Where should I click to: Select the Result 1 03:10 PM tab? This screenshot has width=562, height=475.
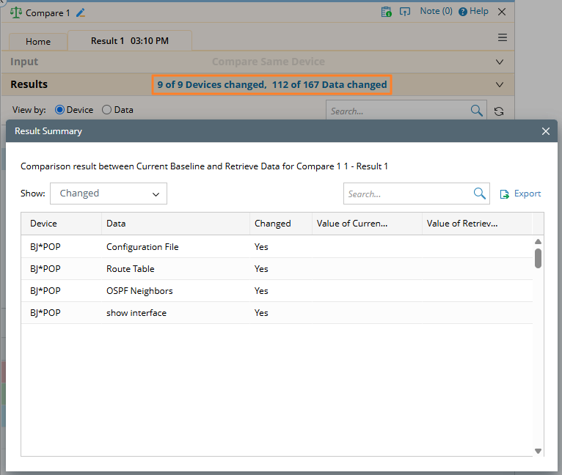(x=129, y=41)
